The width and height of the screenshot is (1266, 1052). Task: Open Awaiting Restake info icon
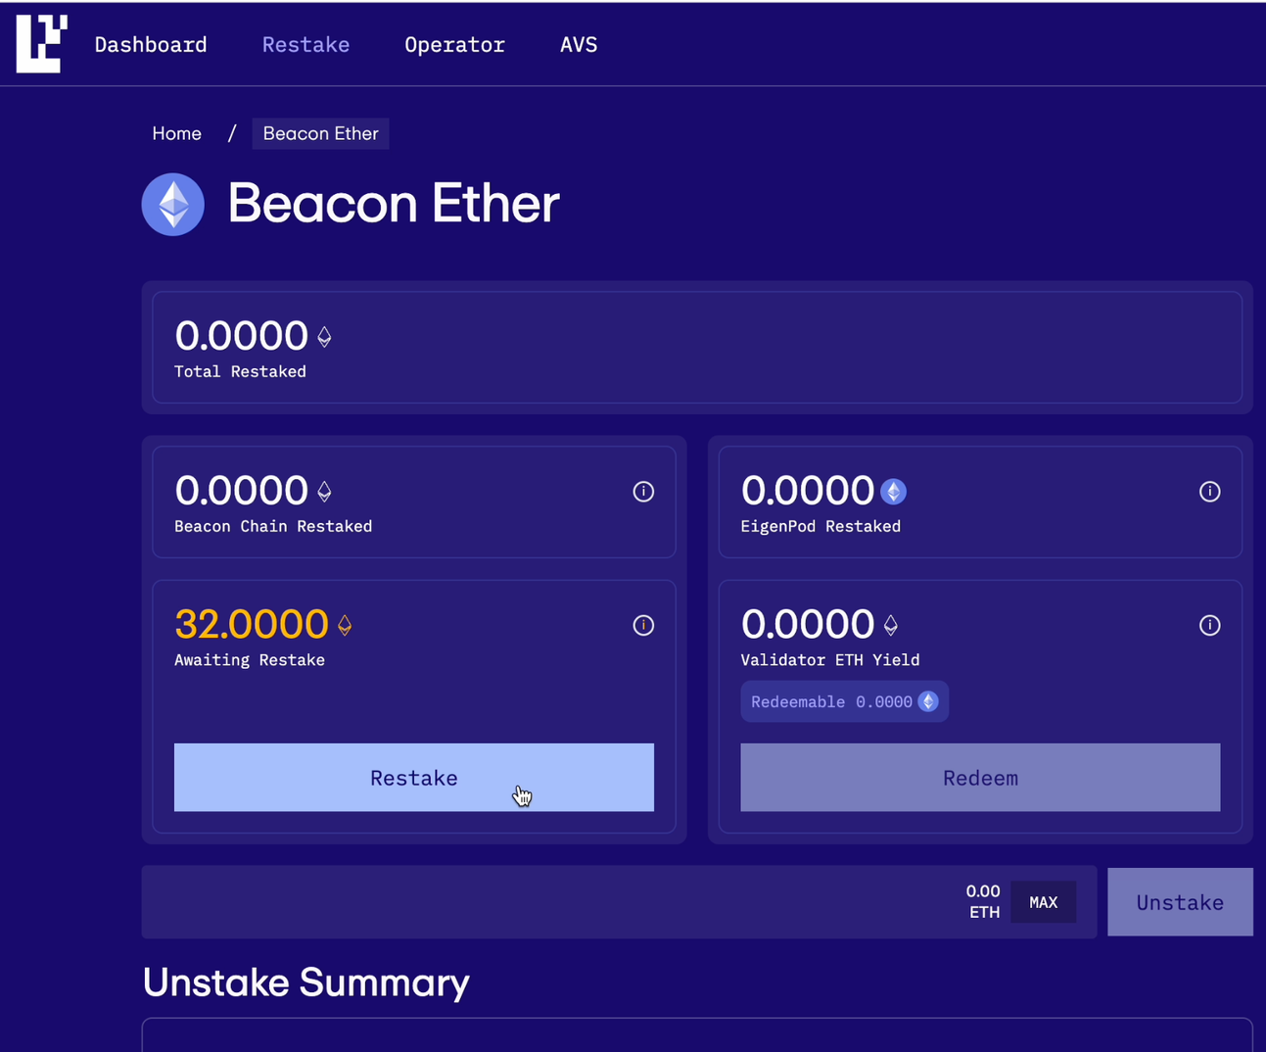(643, 625)
